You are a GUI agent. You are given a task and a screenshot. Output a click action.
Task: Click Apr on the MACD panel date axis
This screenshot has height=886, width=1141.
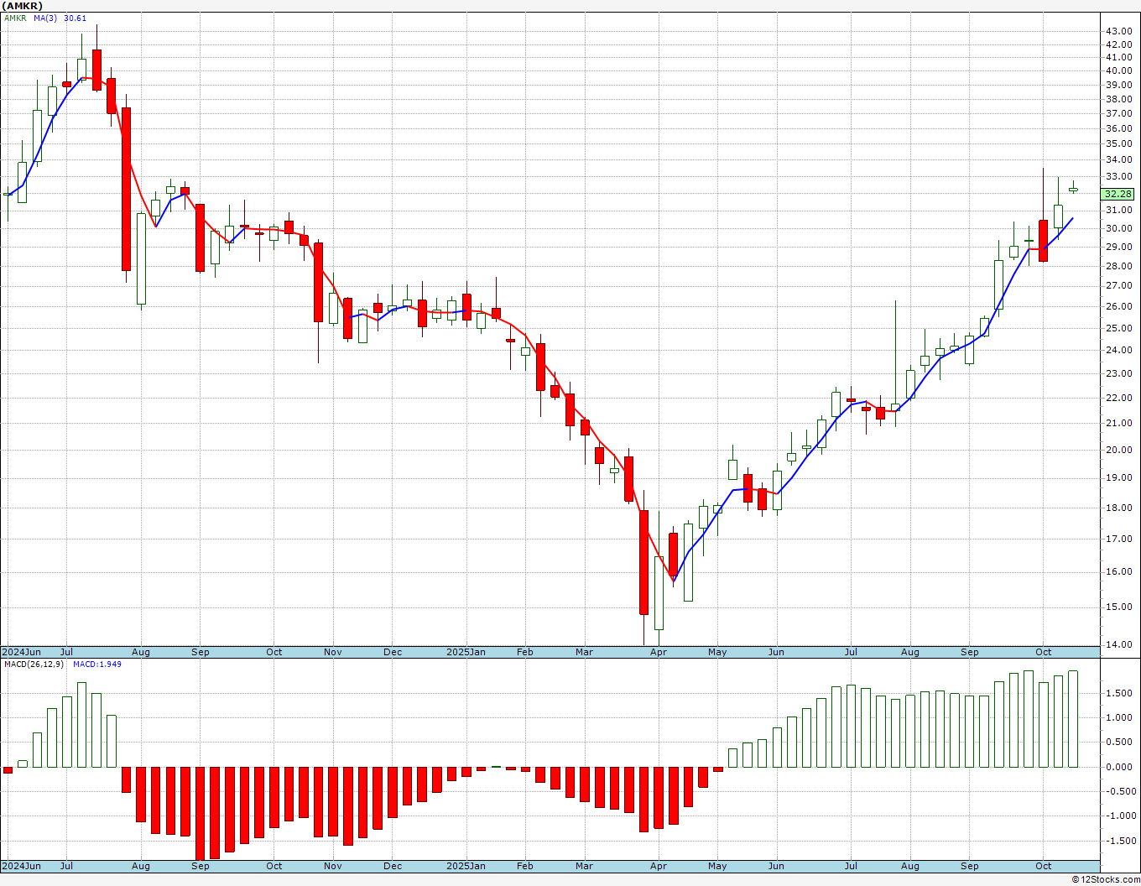pos(659,866)
